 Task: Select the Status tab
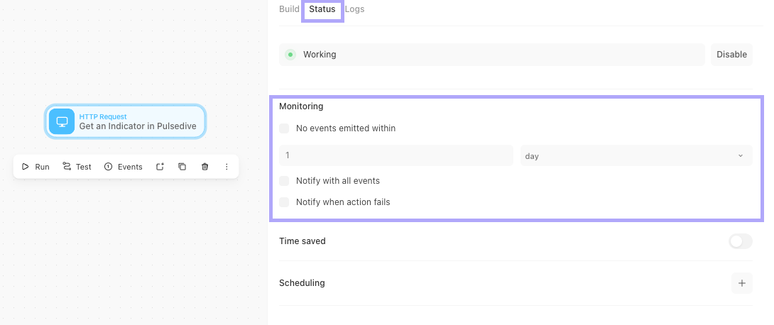(x=322, y=9)
